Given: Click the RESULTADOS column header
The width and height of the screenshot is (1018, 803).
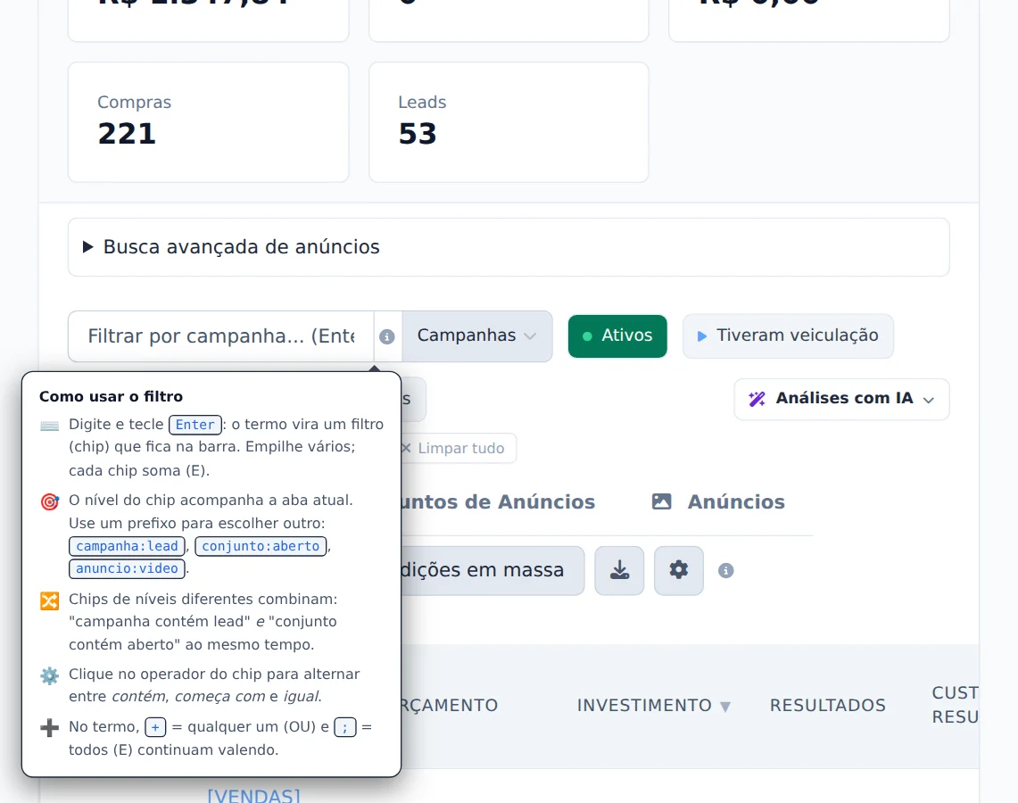Looking at the screenshot, I should [828, 705].
